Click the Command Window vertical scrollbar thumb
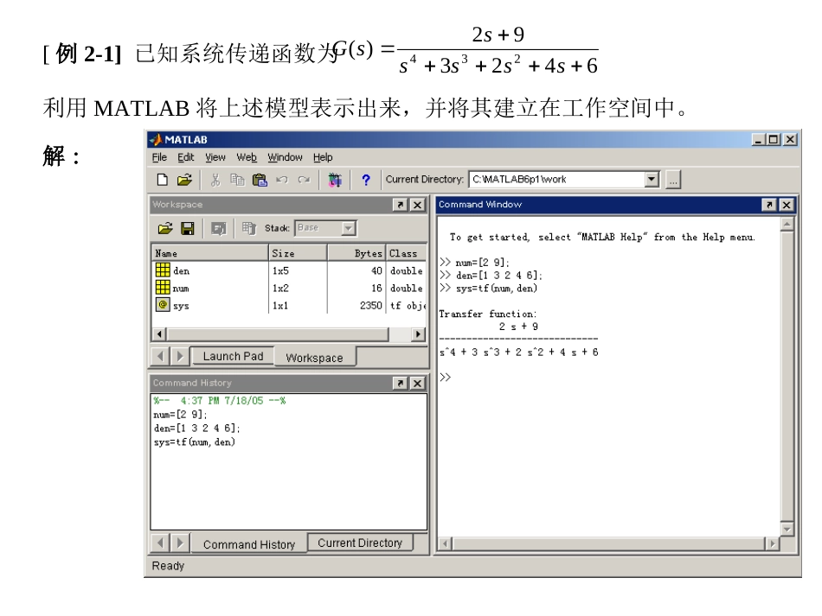 (787, 377)
